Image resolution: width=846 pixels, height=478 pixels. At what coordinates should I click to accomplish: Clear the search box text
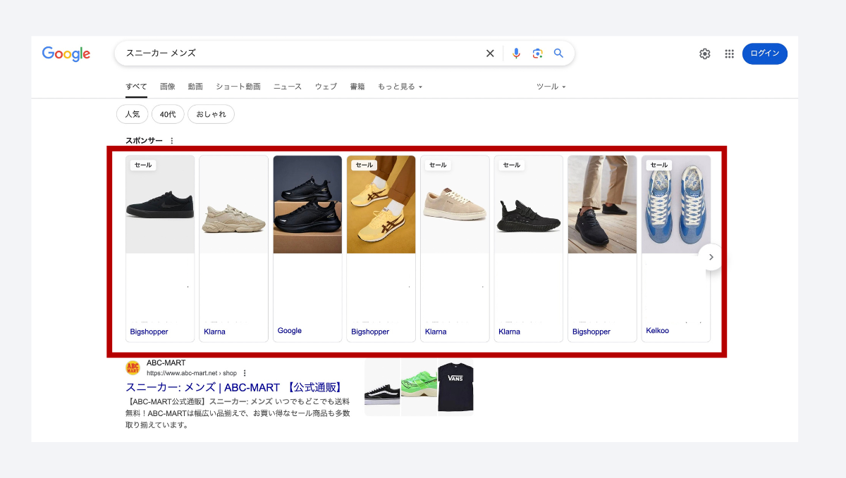(490, 54)
